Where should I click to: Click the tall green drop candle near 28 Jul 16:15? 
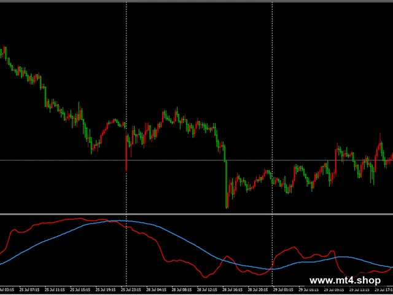(x=227, y=184)
